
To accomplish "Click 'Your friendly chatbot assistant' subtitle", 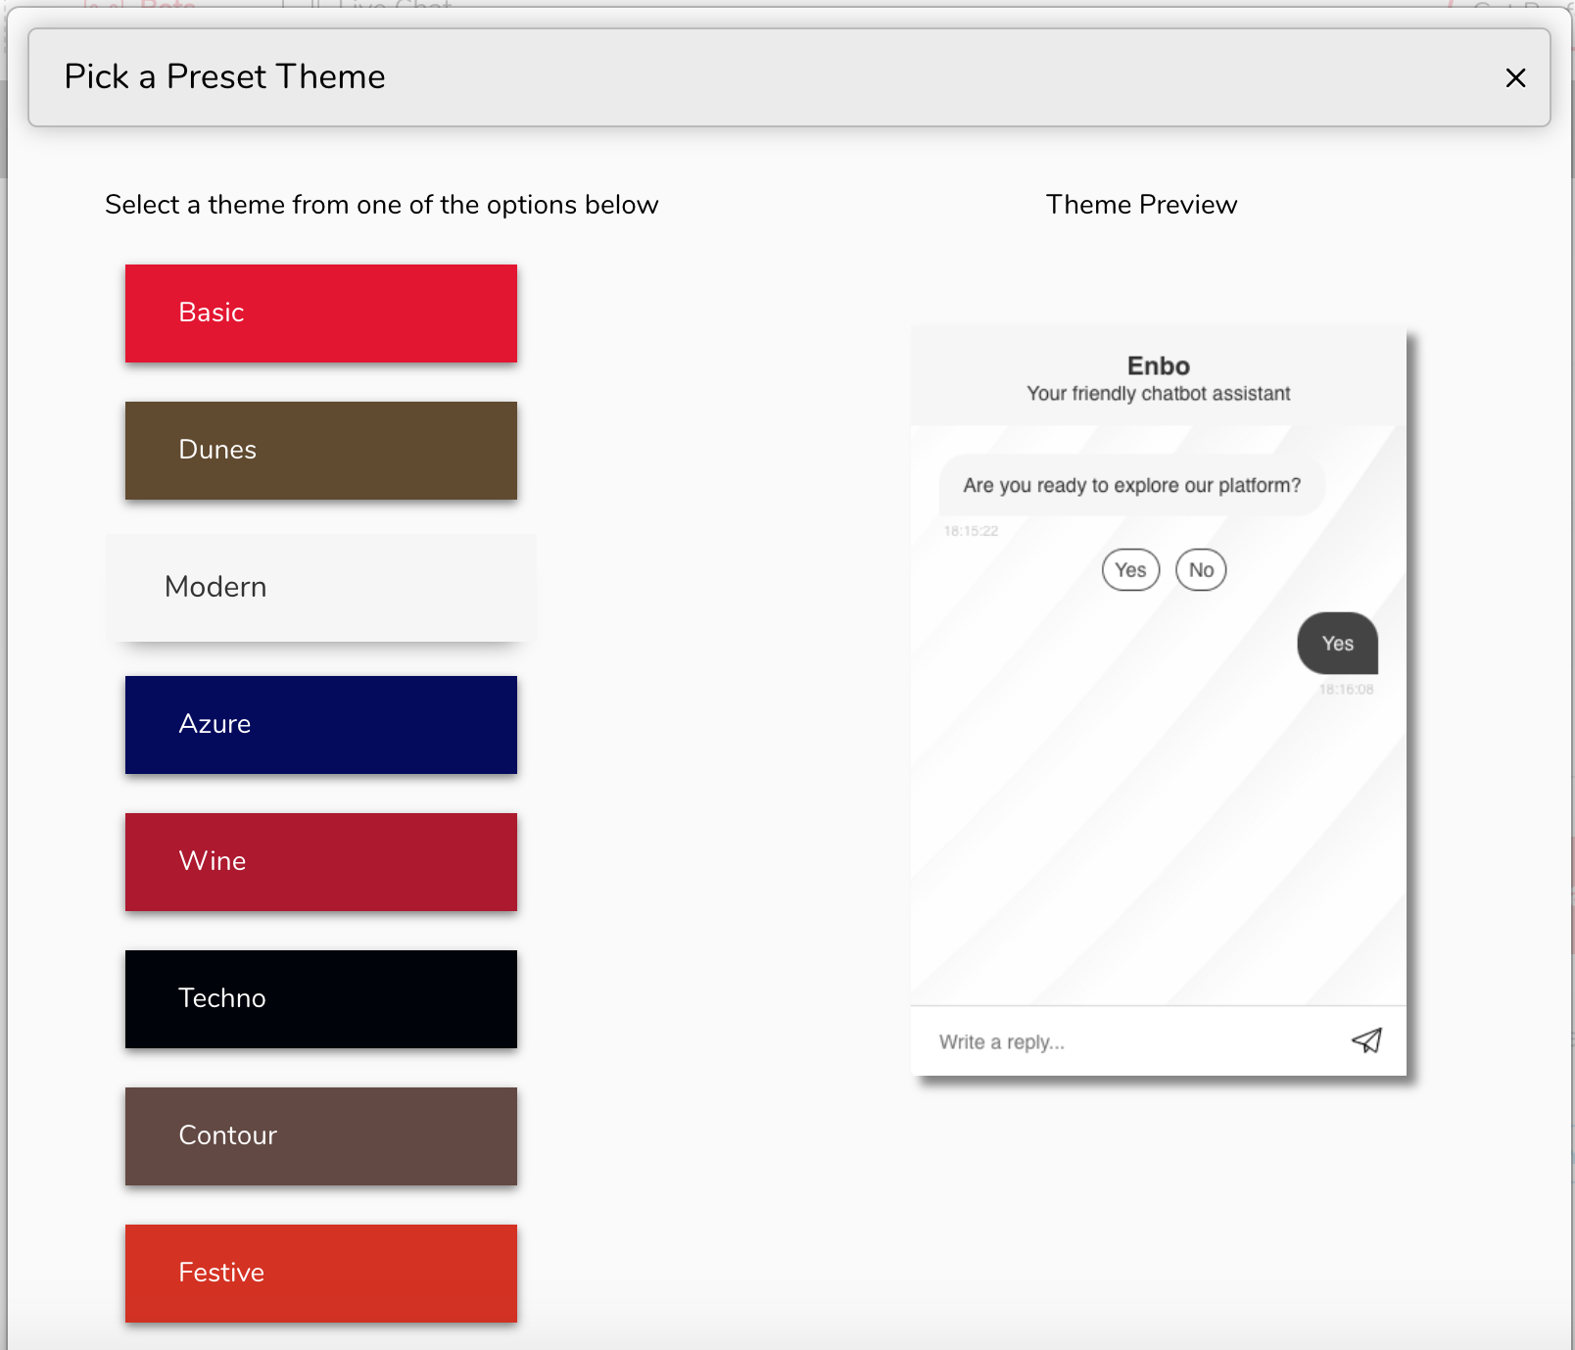I will [x=1158, y=393].
